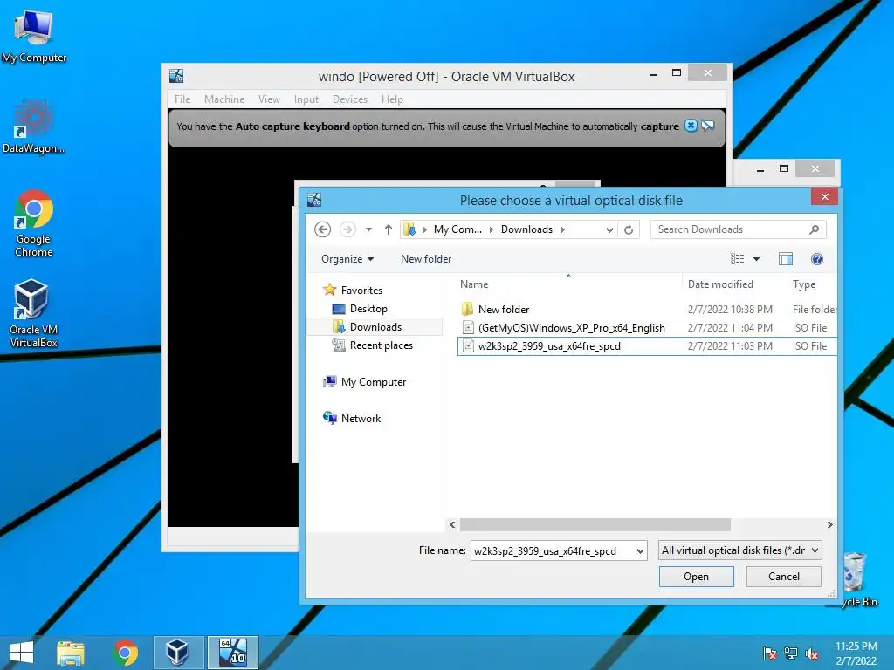Viewport: 894px width, 670px height.
Task: Click the Forward navigation arrow
Action: 347,229
